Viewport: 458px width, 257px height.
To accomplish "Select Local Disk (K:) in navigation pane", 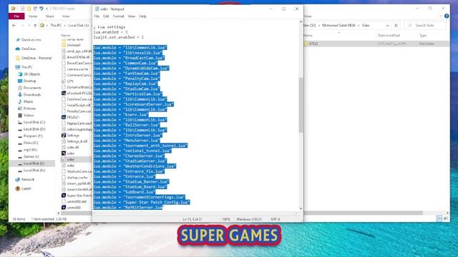I will pyautogui.click(x=34, y=170).
